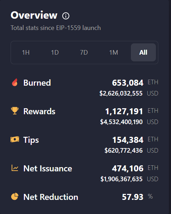Click the Burned label

37,83
